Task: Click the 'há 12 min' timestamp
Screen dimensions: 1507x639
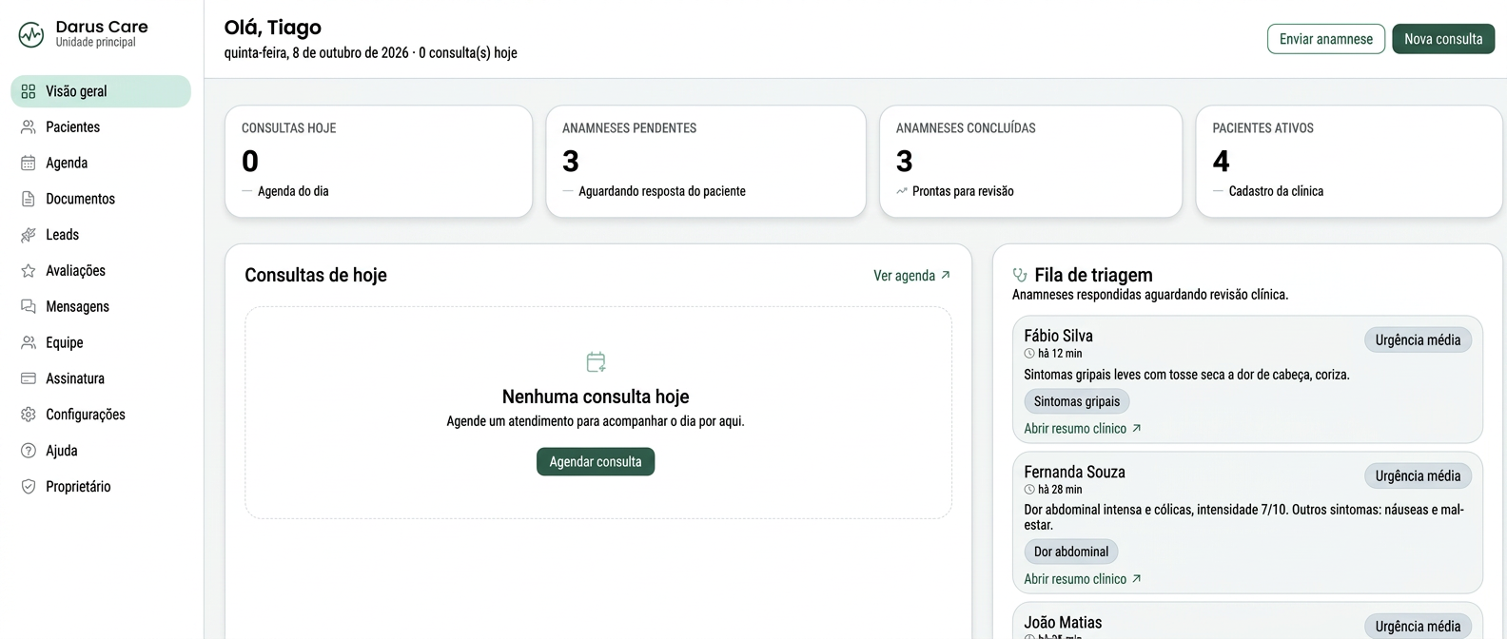Action: tap(1059, 354)
